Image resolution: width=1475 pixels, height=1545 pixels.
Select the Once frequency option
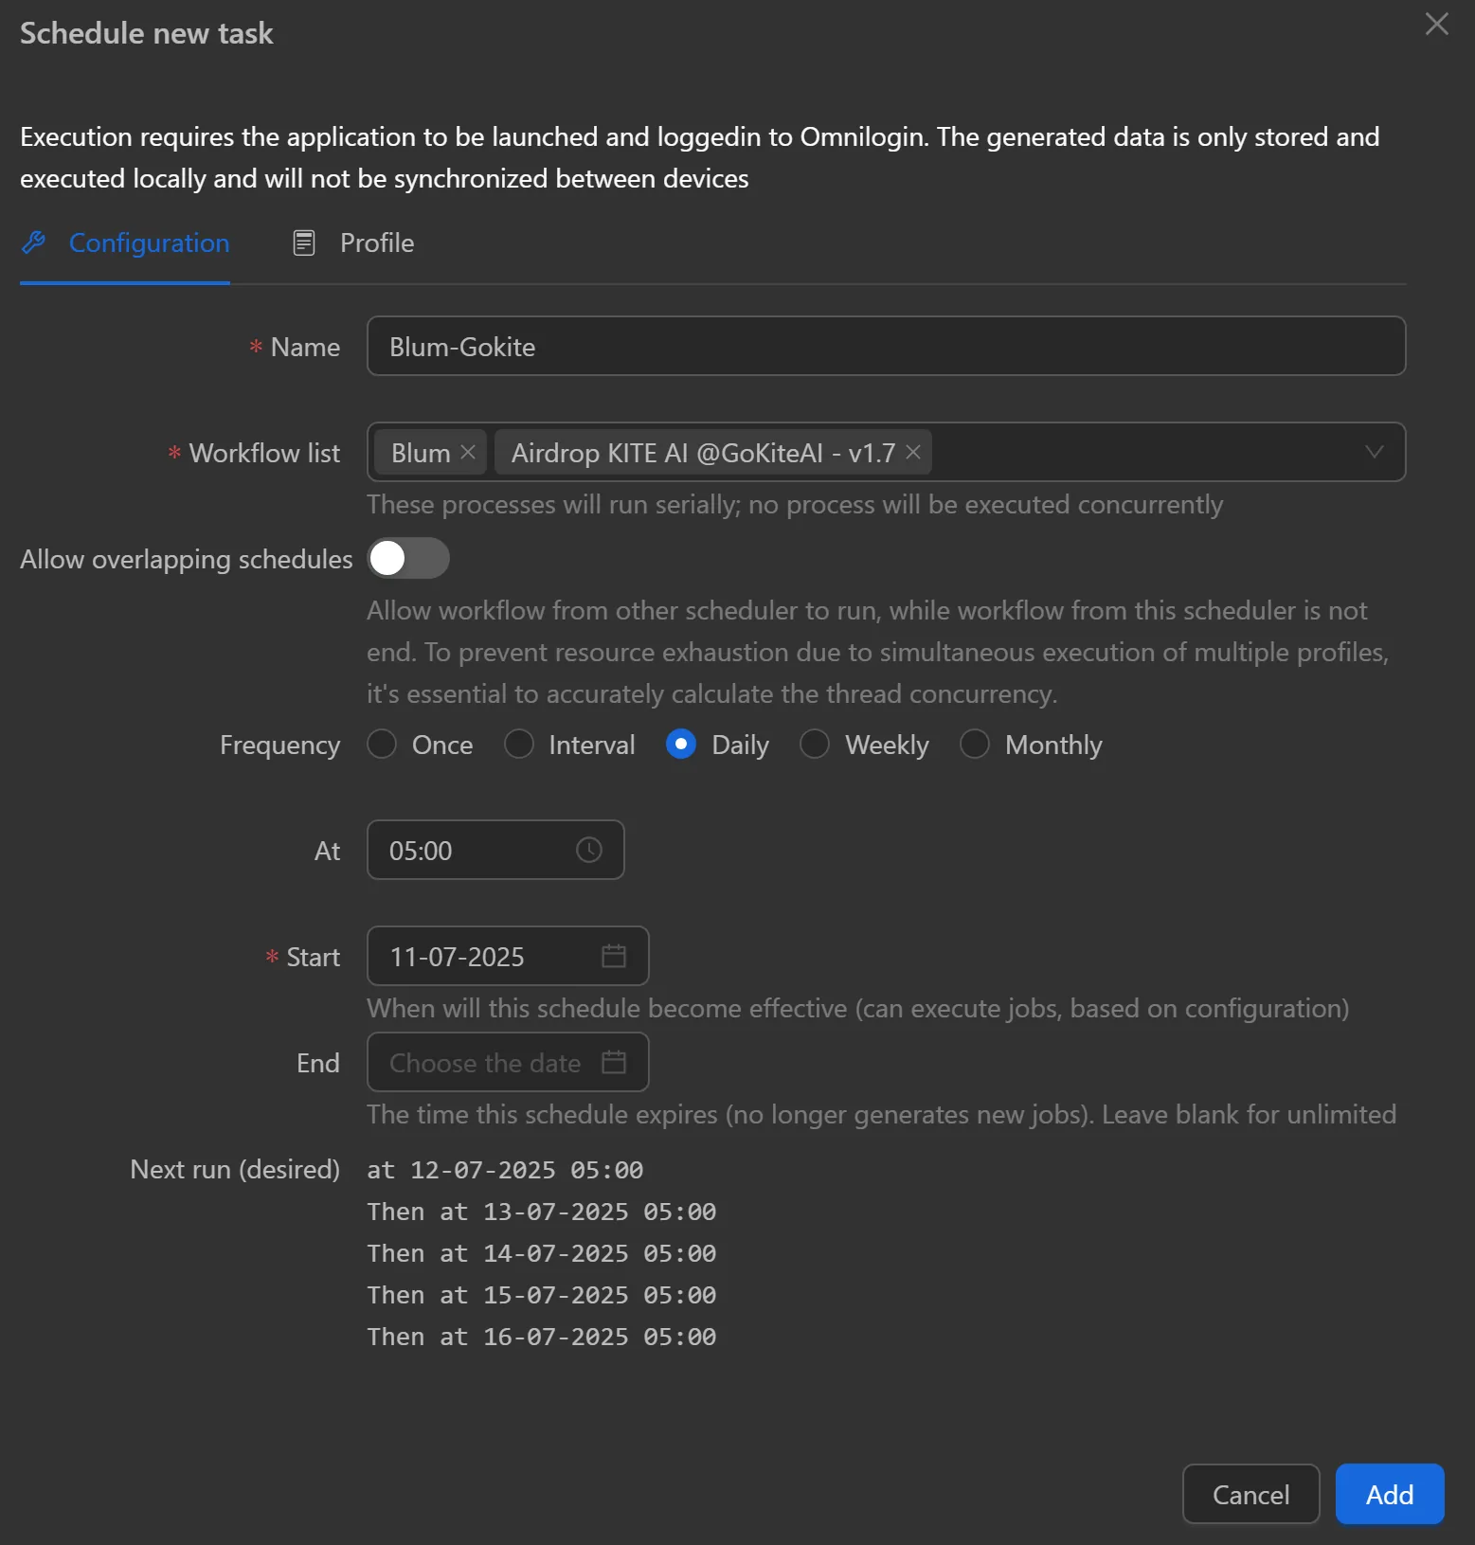tap(383, 745)
